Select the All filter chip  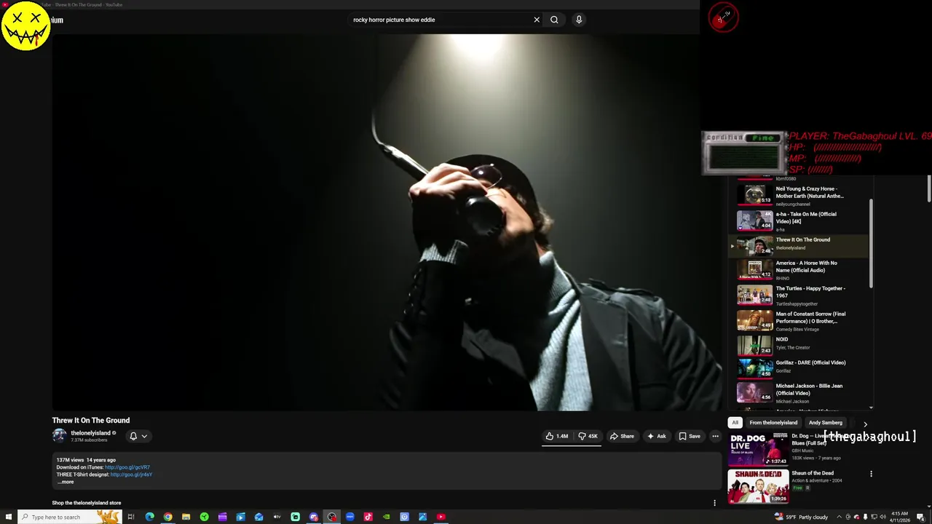(735, 423)
